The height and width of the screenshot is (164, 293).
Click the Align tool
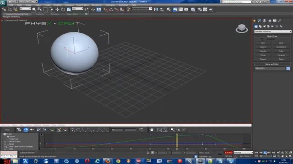point(162,9)
